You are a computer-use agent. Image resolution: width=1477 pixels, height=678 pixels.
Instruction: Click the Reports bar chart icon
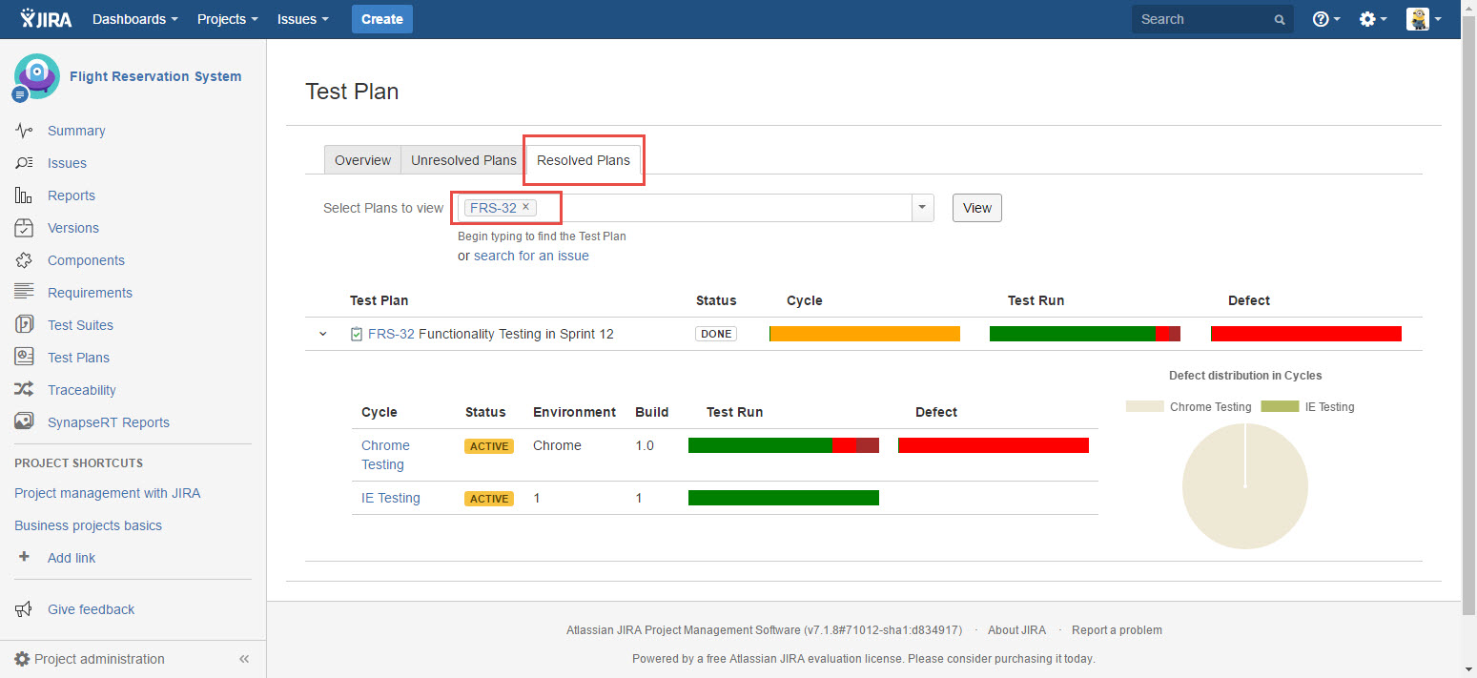24,195
